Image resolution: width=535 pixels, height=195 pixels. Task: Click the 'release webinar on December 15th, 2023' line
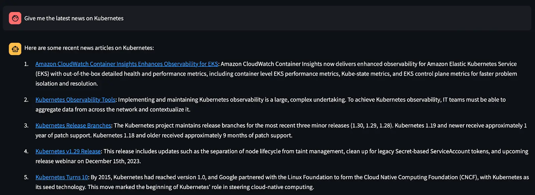[x=88, y=161]
